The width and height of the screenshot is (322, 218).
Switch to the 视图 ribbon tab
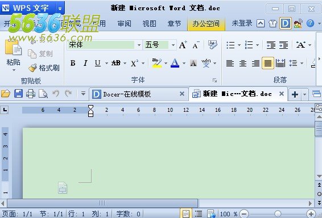[149, 24]
